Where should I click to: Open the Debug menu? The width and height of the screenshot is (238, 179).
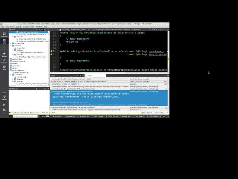coord(18,27)
